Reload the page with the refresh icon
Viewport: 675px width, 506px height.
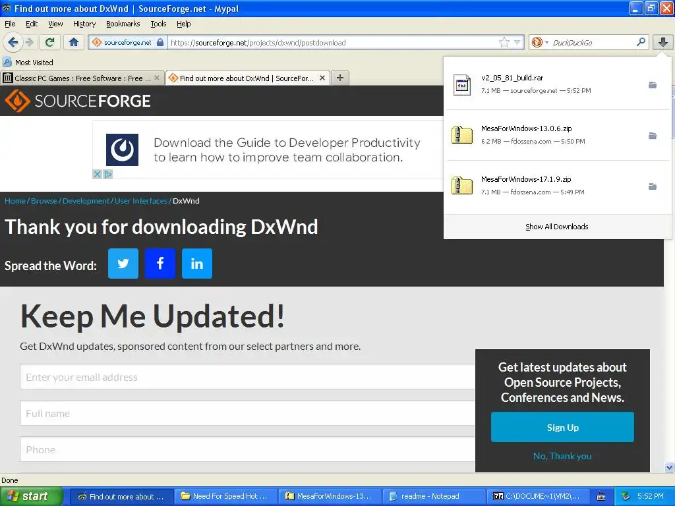[50, 42]
